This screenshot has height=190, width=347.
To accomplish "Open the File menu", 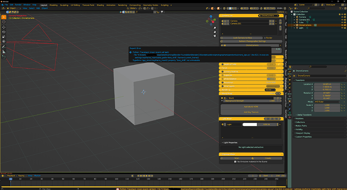I will coord(6,5).
